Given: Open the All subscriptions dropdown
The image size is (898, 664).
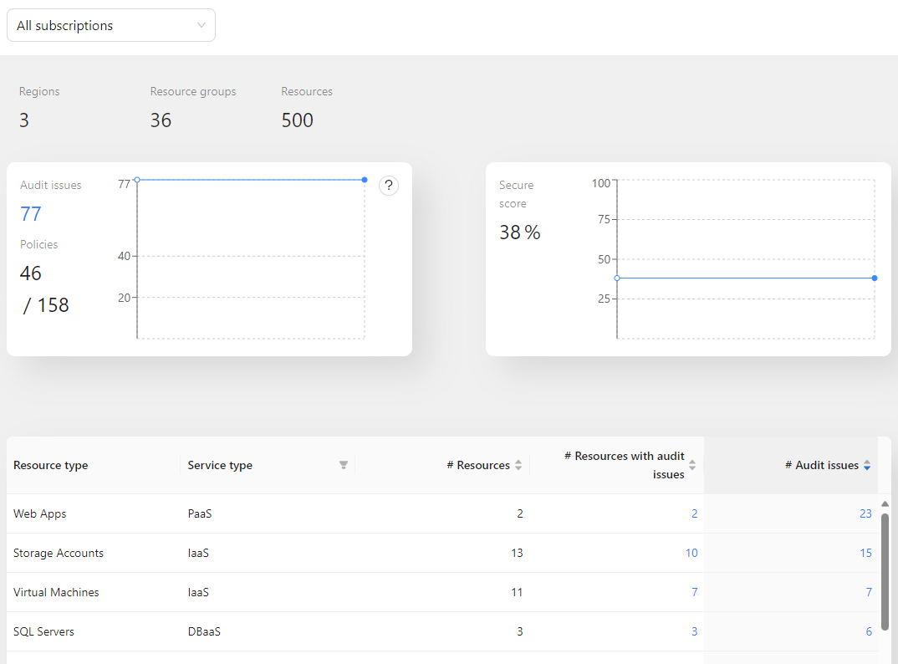Looking at the screenshot, I should [x=110, y=25].
